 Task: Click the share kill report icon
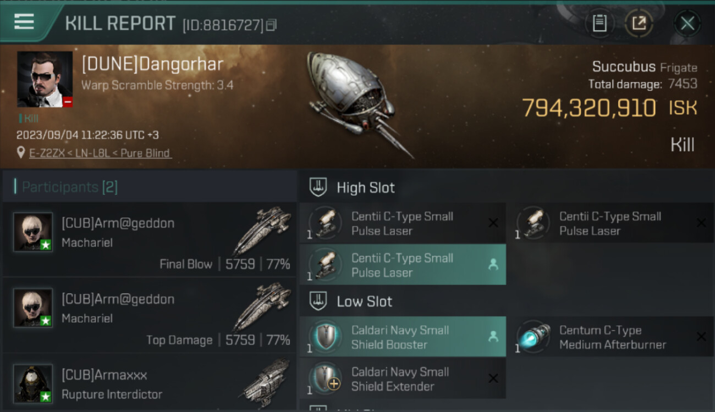[x=639, y=23]
